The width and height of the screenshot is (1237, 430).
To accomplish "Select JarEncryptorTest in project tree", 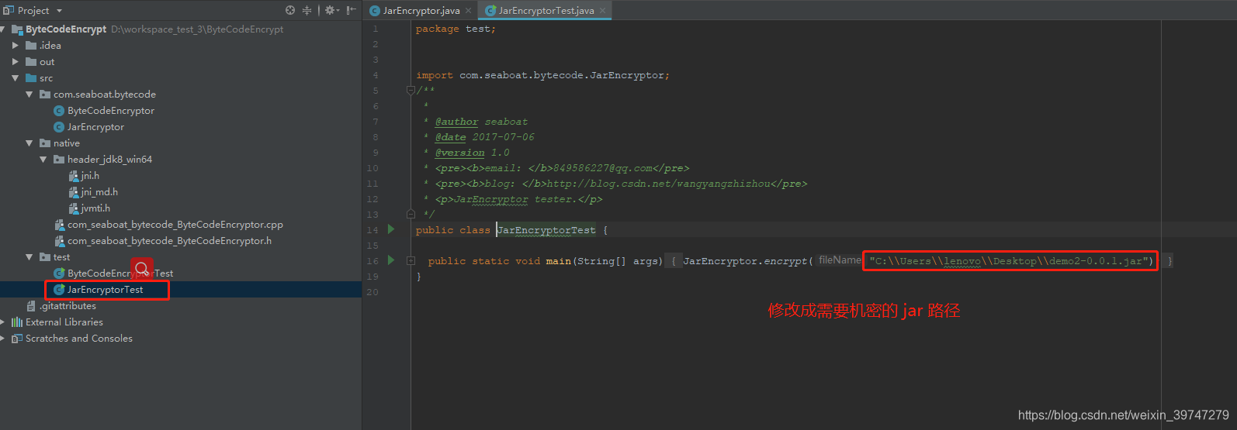I will click(x=106, y=290).
